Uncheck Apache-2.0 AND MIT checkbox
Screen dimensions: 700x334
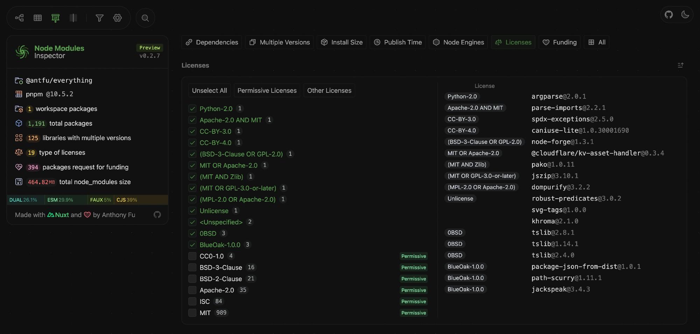click(x=192, y=120)
